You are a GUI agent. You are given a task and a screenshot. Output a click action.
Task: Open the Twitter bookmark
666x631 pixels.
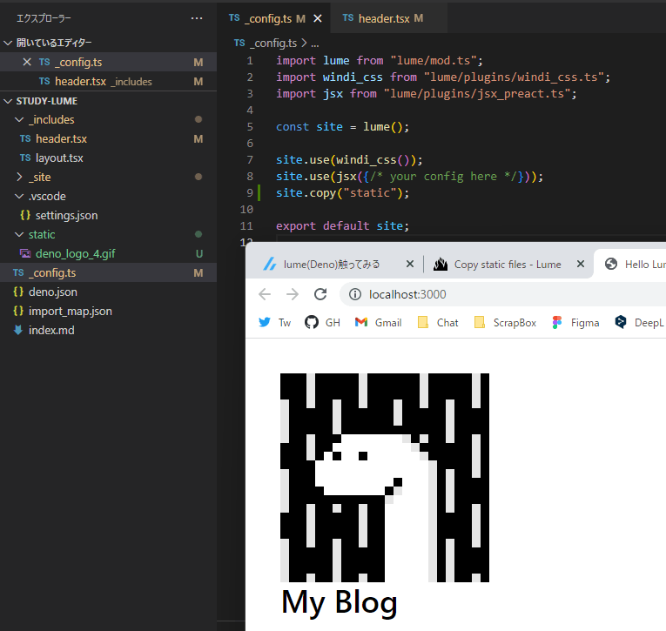[274, 323]
